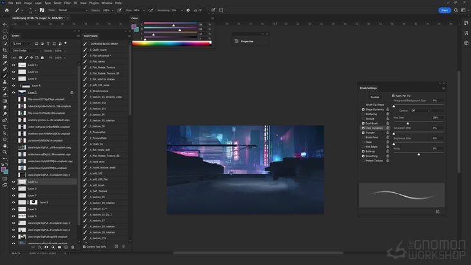
Task: Create a new fill or adjustment layer
Action: [53, 247]
